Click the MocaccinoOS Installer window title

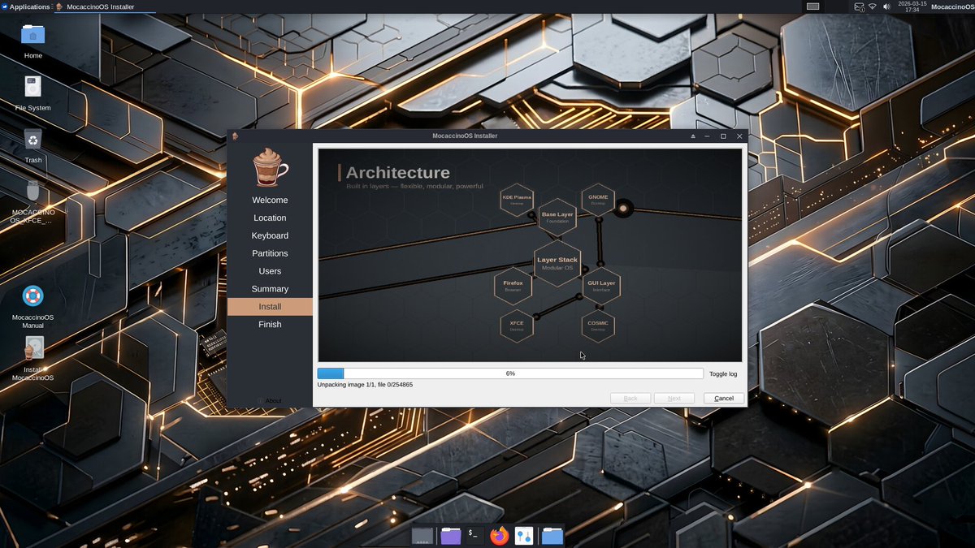(465, 136)
